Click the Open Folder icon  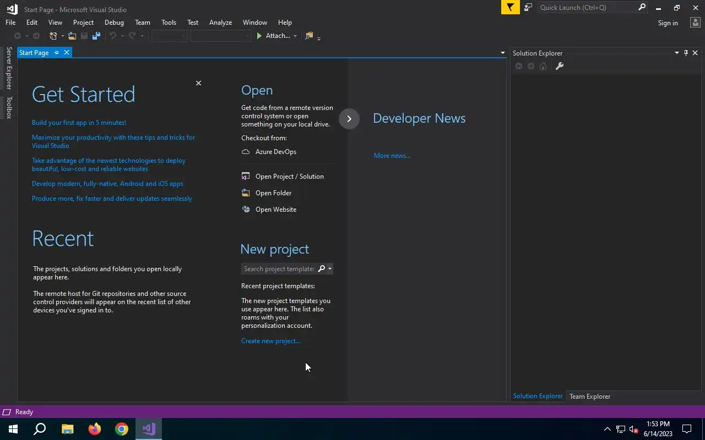pos(246,193)
